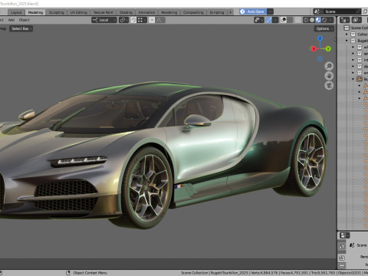368x276 pixels.
Task: Open the Select Box drag dropdown
Action: click(x=21, y=28)
